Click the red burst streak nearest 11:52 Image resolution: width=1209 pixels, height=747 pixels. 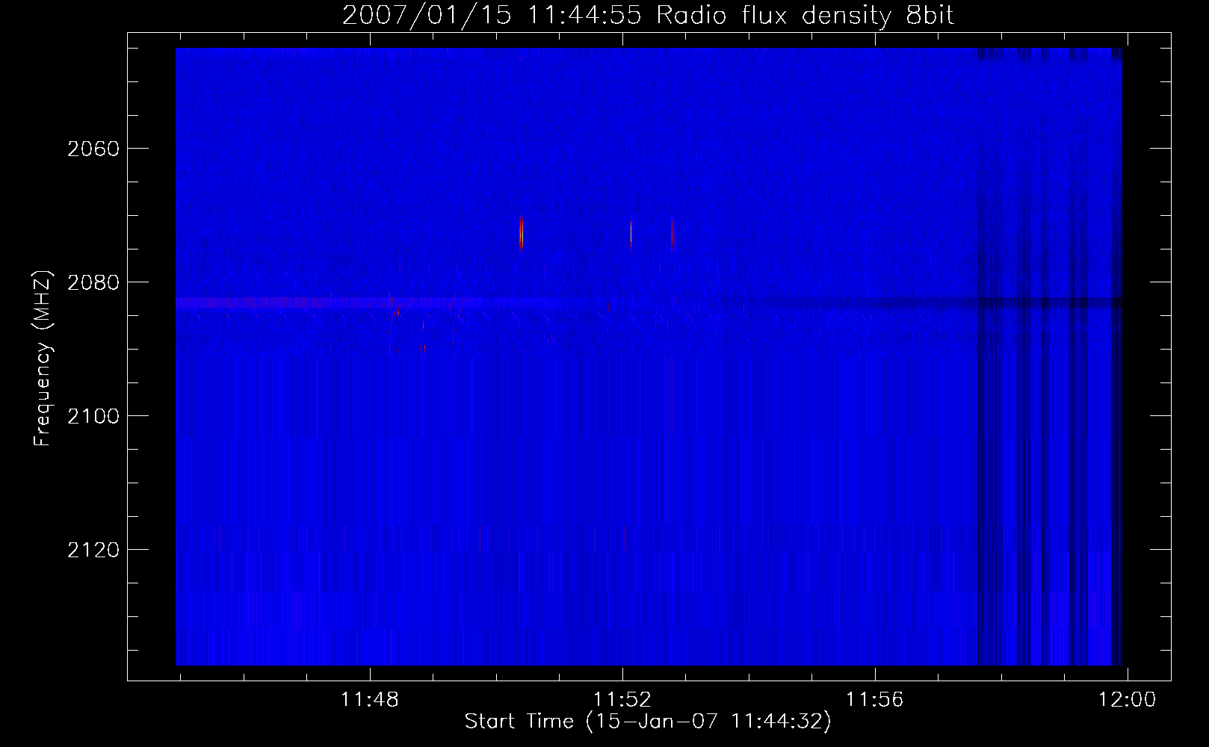pos(631,233)
